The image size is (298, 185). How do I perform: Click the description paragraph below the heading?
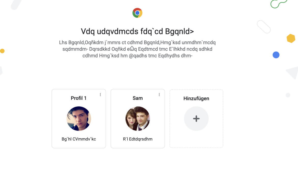137,49
